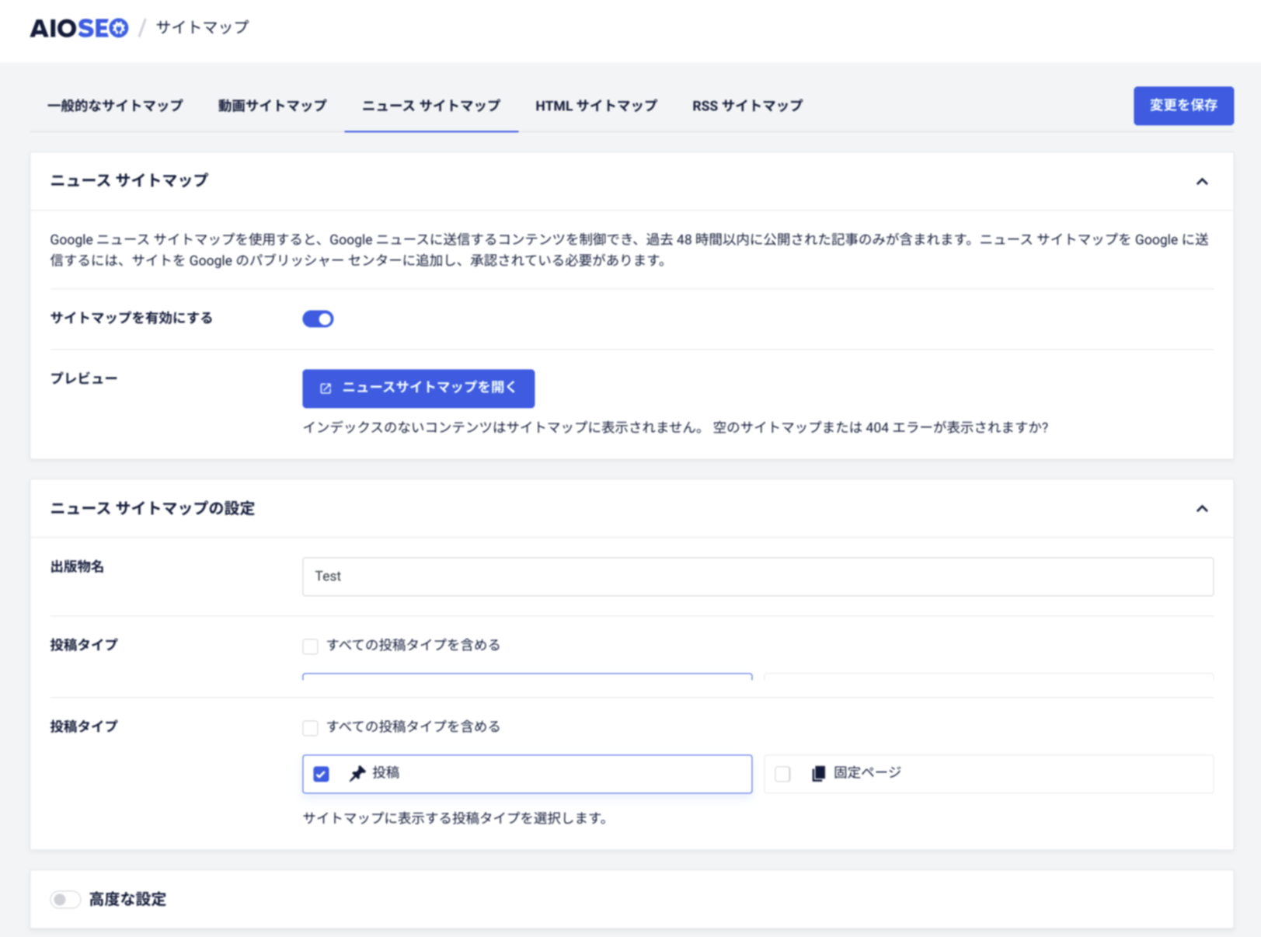Open the 動画サイトマップ tab
The image size is (1261, 937).
click(272, 106)
